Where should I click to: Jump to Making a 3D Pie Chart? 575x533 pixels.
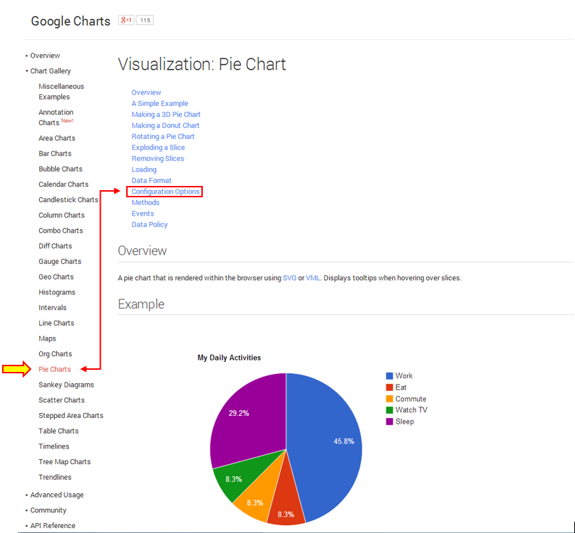pos(166,114)
